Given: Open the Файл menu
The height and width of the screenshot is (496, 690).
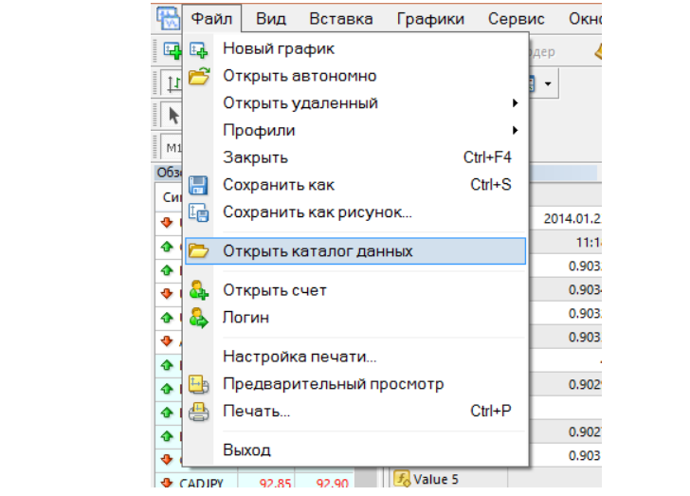Looking at the screenshot, I should point(211,19).
